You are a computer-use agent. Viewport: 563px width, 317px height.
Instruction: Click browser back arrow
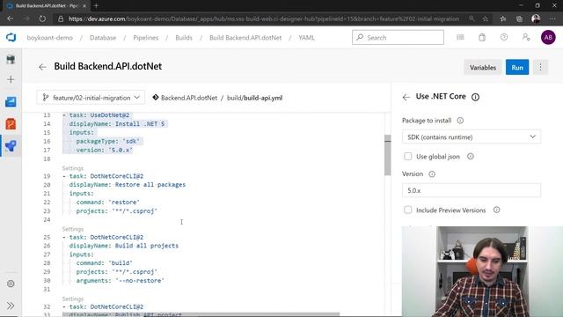coord(10,18)
